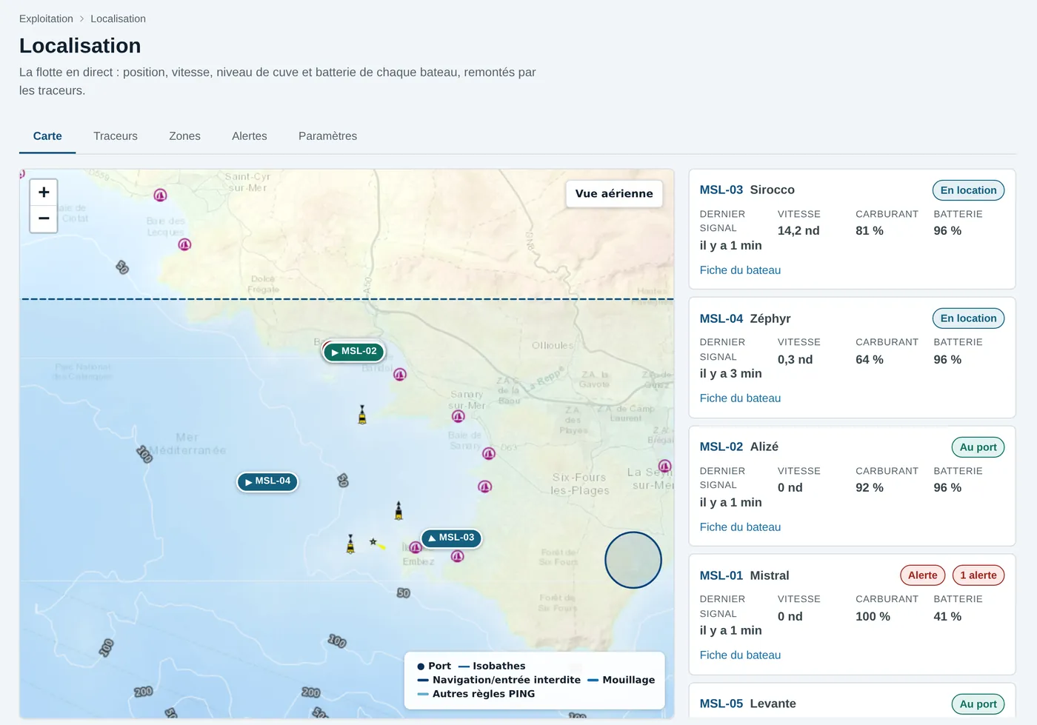1037x725 pixels.
Task: Open Fiche du bateau for Sirocco
Action: point(740,270)
